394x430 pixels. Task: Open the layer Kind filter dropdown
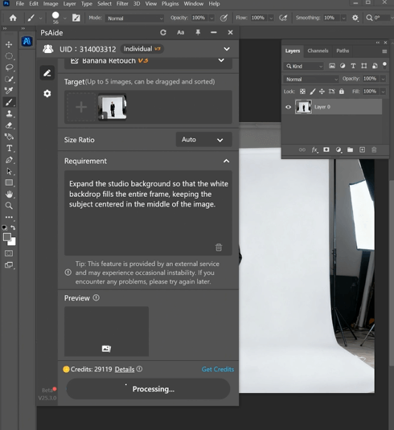[x=304, y=66]
